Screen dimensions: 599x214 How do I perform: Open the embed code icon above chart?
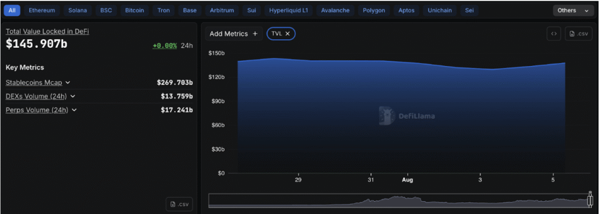tap(553, 33)
